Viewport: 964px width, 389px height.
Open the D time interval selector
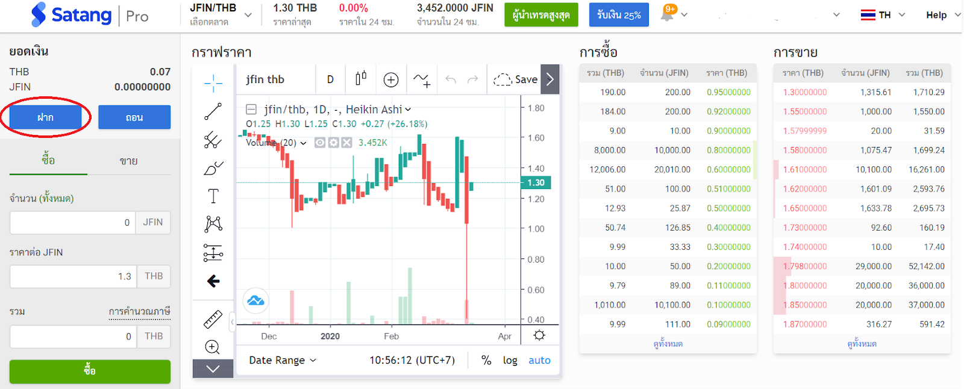pyautogui.click(x=330, y=79)
